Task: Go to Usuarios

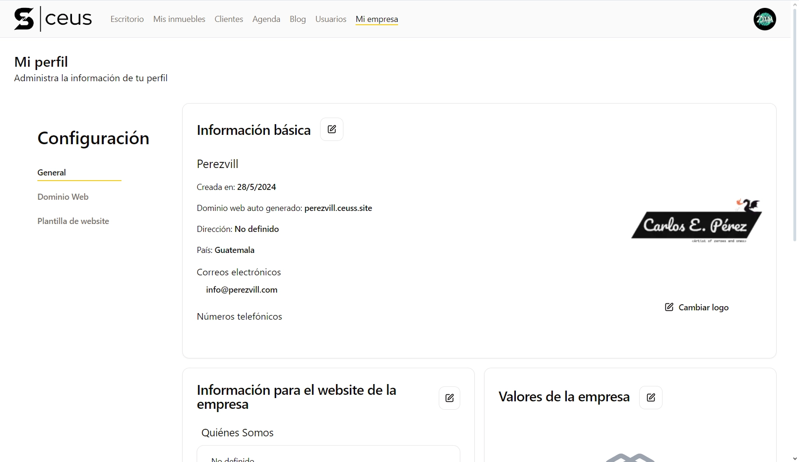Action: tap(331, 19)
